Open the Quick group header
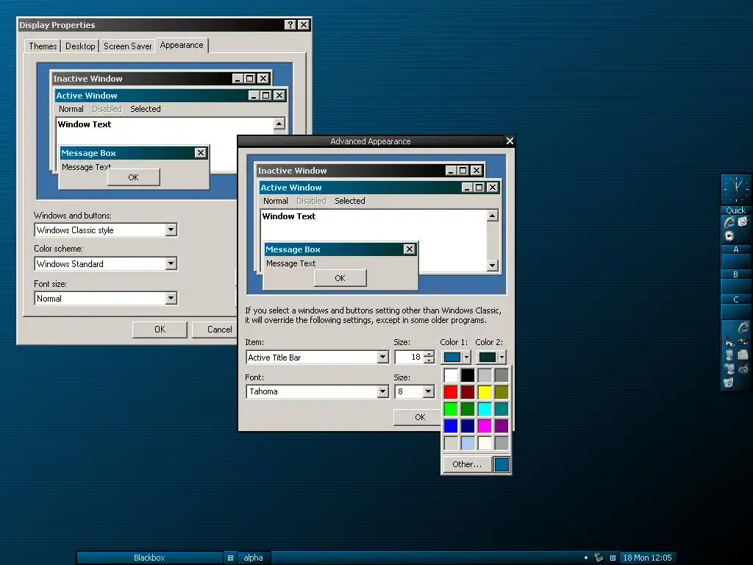Image resolution: width=753 pixels, height=565 pixels. [x=735, y=210]
